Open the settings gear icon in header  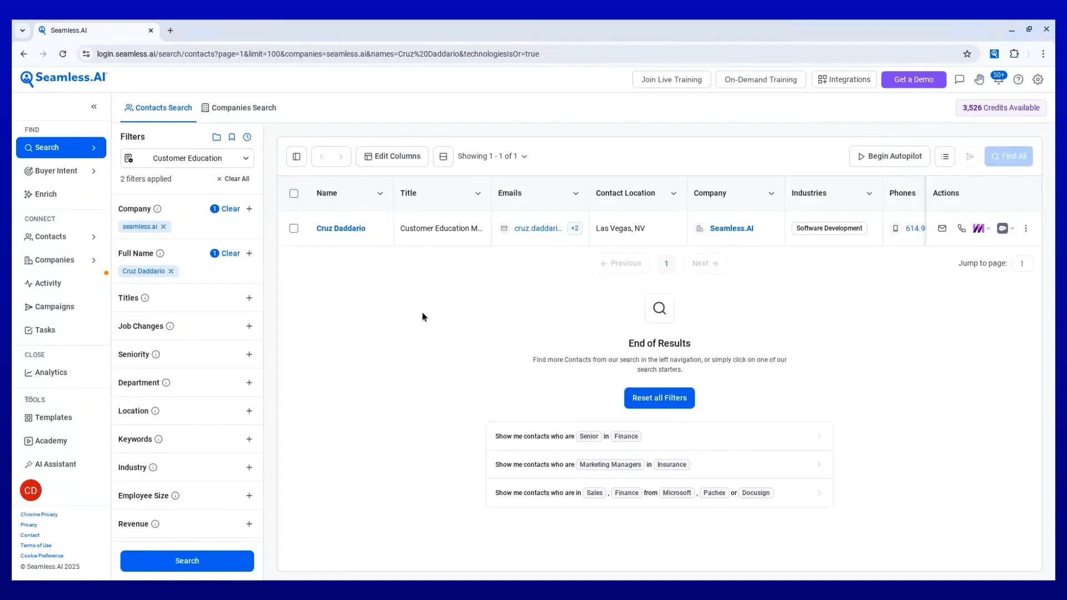point(1038,79)
